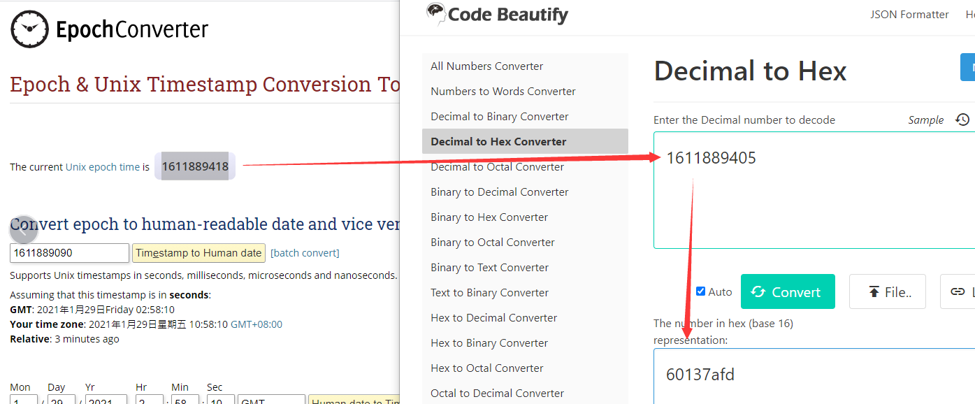975x404 pixels.
Task: Click the Epoch & Unix Timestamp Conversion heading
Action: point(205,85)
